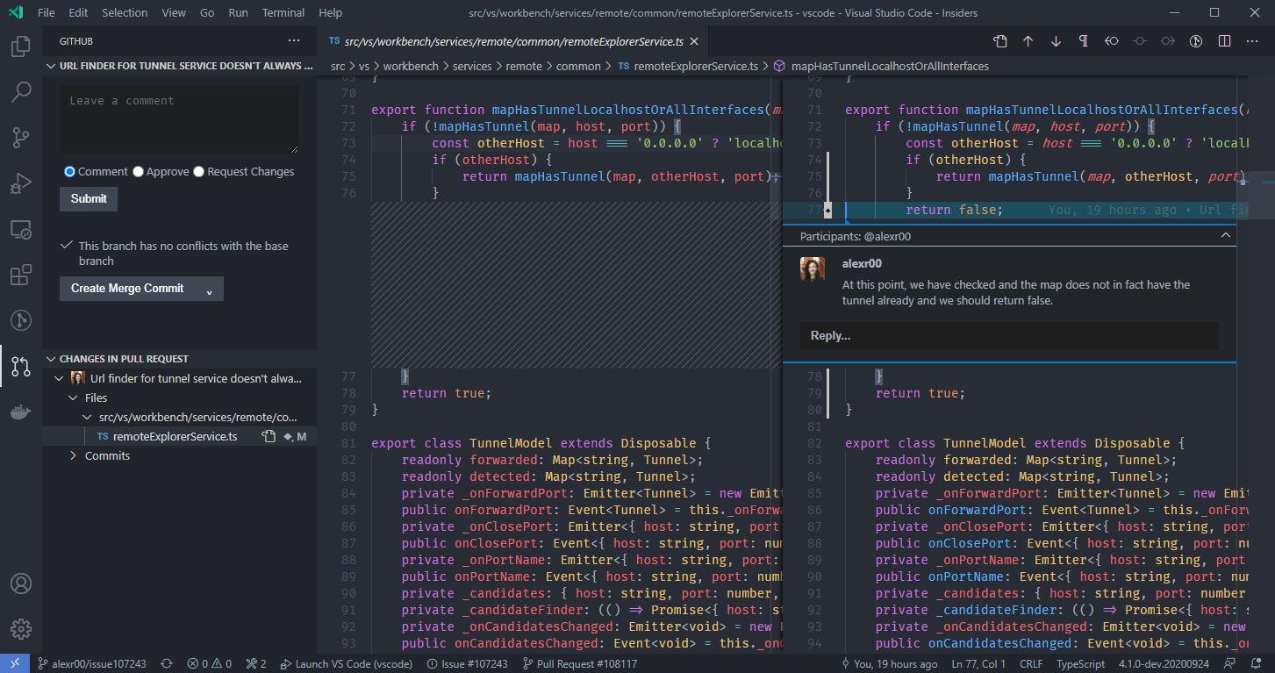1275x673 pixels.
Task: Open the File menu
Action: (47, 13)
